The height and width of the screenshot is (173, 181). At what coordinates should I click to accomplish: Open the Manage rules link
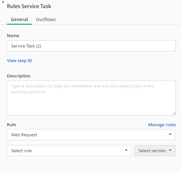[x=162, y=125]
